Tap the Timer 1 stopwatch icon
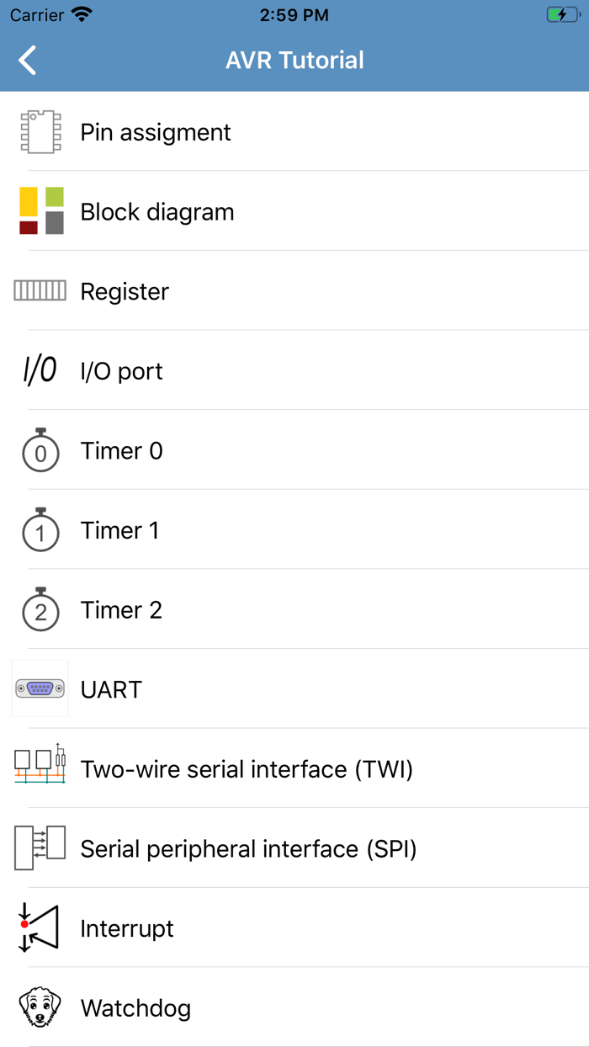The width and height of the screenshot is (589, 1047). (x=40, y=530)
